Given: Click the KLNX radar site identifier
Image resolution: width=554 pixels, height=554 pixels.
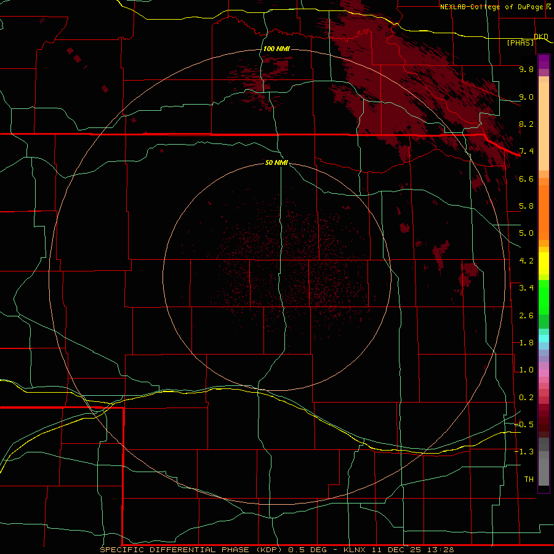Looking at the screenshot, I should [x=355, y=550].
